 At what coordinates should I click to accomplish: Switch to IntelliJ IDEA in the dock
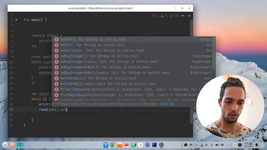click(154, 145)
